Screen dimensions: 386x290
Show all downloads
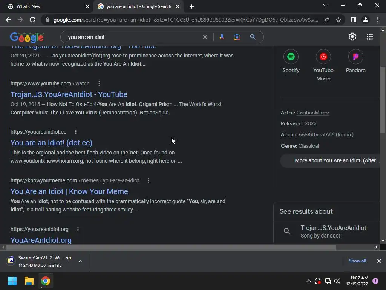pos(357,261)
